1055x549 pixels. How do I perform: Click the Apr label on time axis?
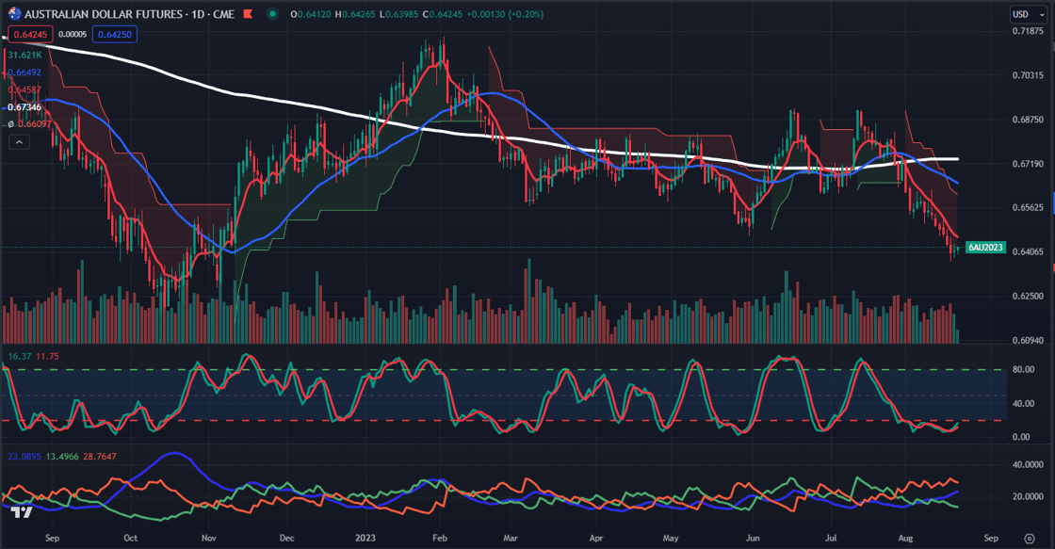596,539
